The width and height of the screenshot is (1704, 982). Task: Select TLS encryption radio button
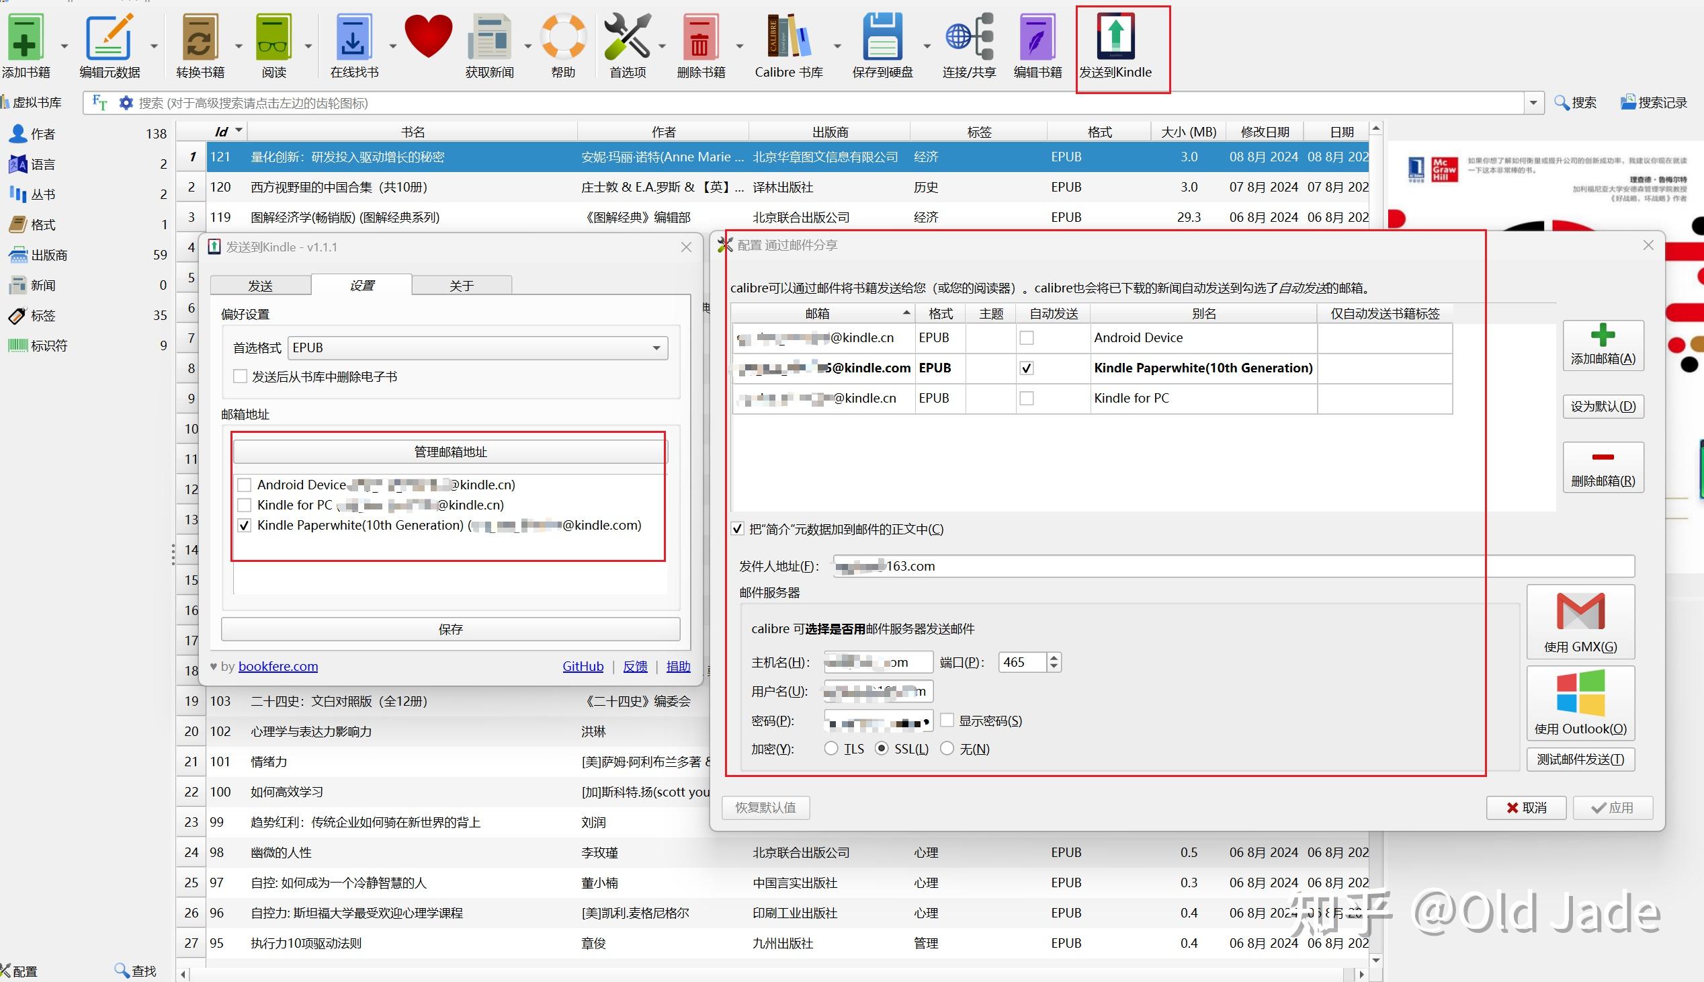click(831, 749)
